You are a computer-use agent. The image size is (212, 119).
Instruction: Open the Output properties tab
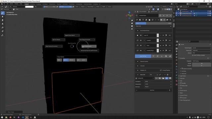[177, 52]
